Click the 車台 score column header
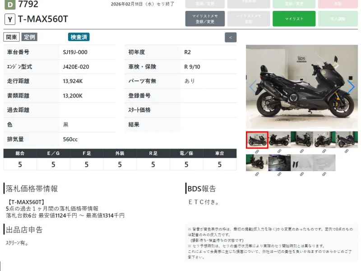This screenshot has height=271, width=361. pos(220,153)
